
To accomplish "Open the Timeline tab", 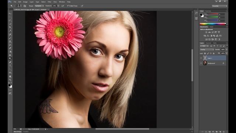I will [26, 132].
